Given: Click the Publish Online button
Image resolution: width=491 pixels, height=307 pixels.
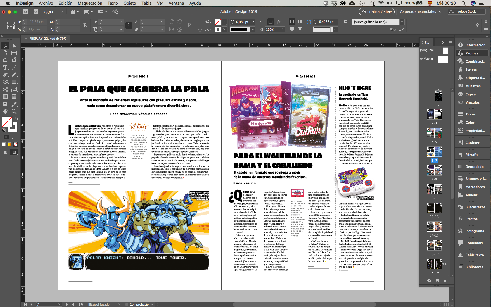Looking at the screenshot, I should pos(376,12).
